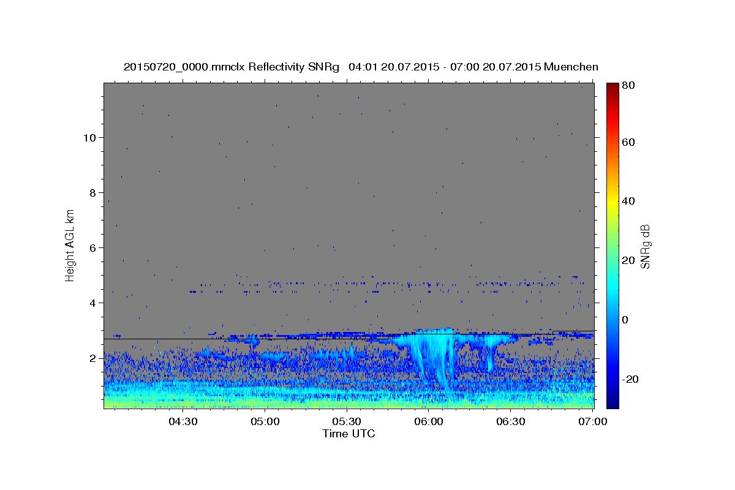
Task: Click the colorbar value 60
Action: tap(628, 142)
